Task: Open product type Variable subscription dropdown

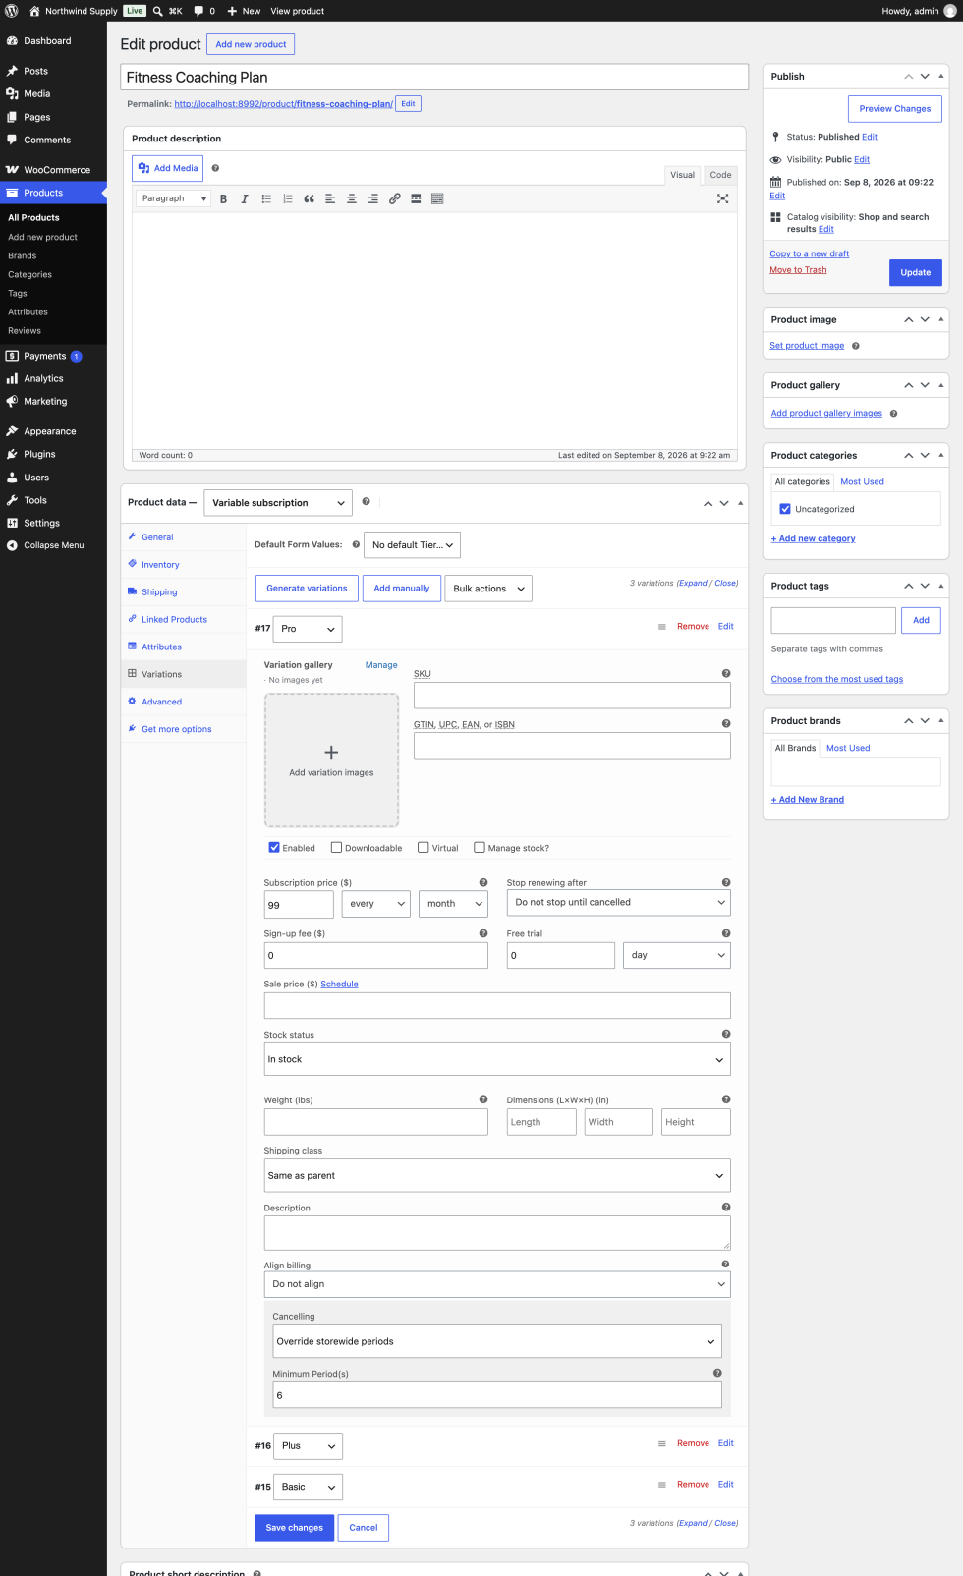Action: [278, 502]
